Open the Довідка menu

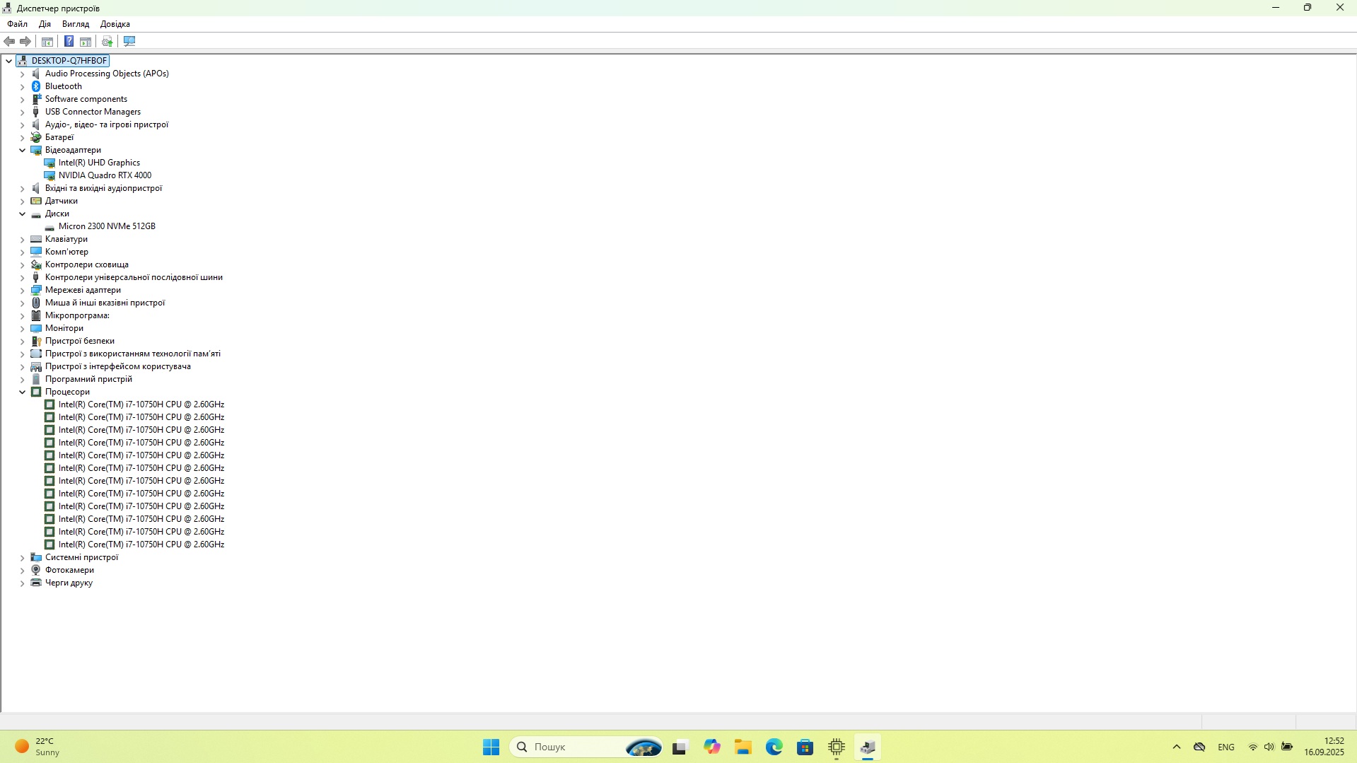(115, 24)
